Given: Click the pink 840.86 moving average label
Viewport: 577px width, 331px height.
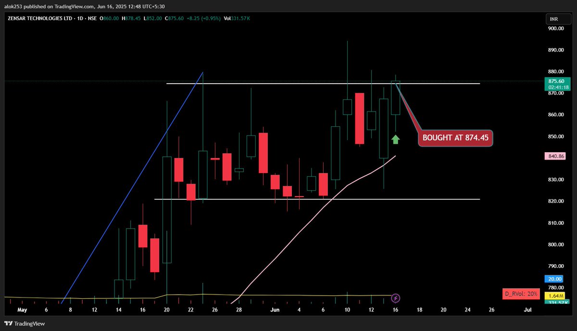Looking at the screenshot, I should pos(556,156).
